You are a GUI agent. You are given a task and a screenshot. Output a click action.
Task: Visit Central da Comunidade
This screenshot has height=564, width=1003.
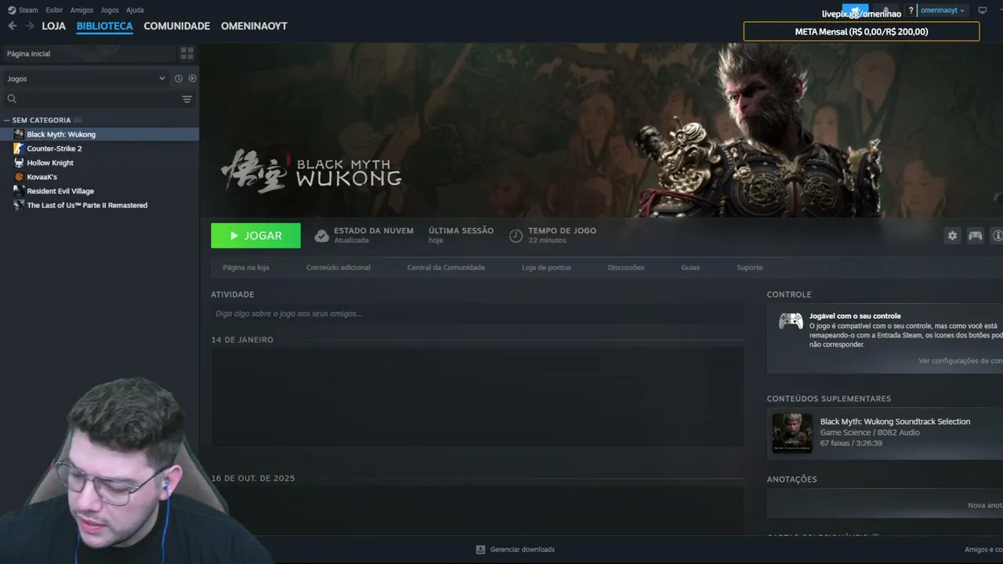pyautogui.click(x=446, y=267)
